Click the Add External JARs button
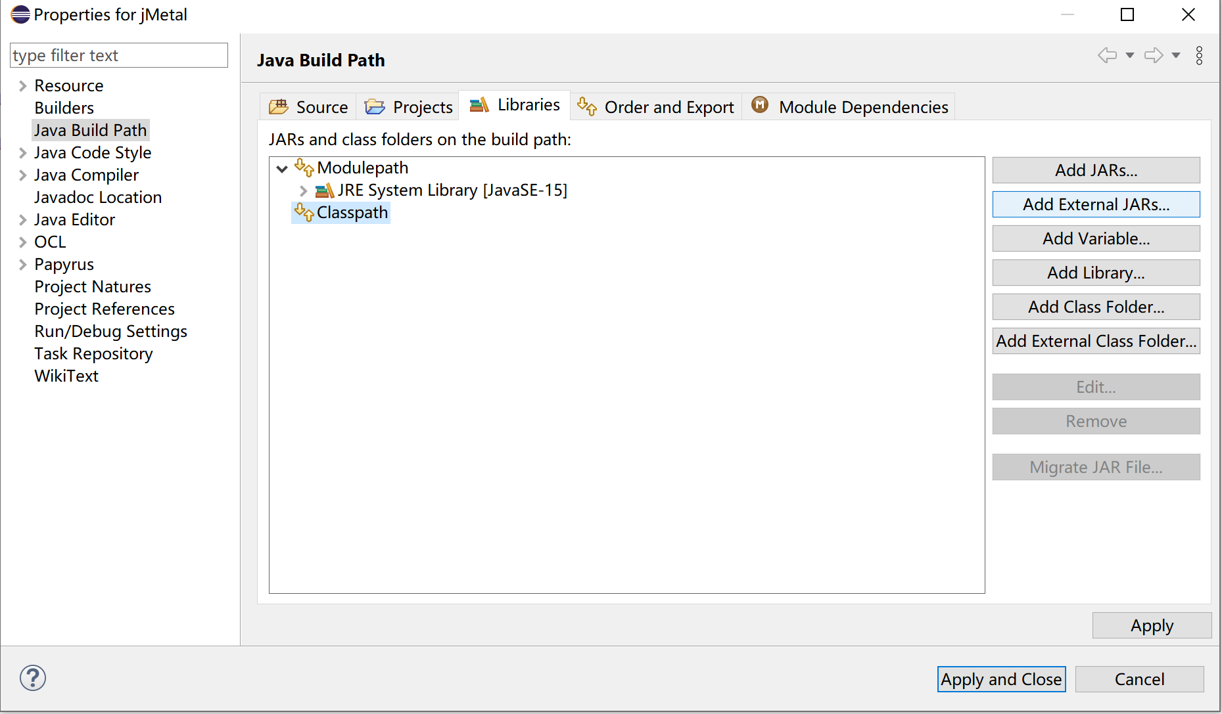The width and height of the screenshot is (1222, 714). click(1095, 204)
